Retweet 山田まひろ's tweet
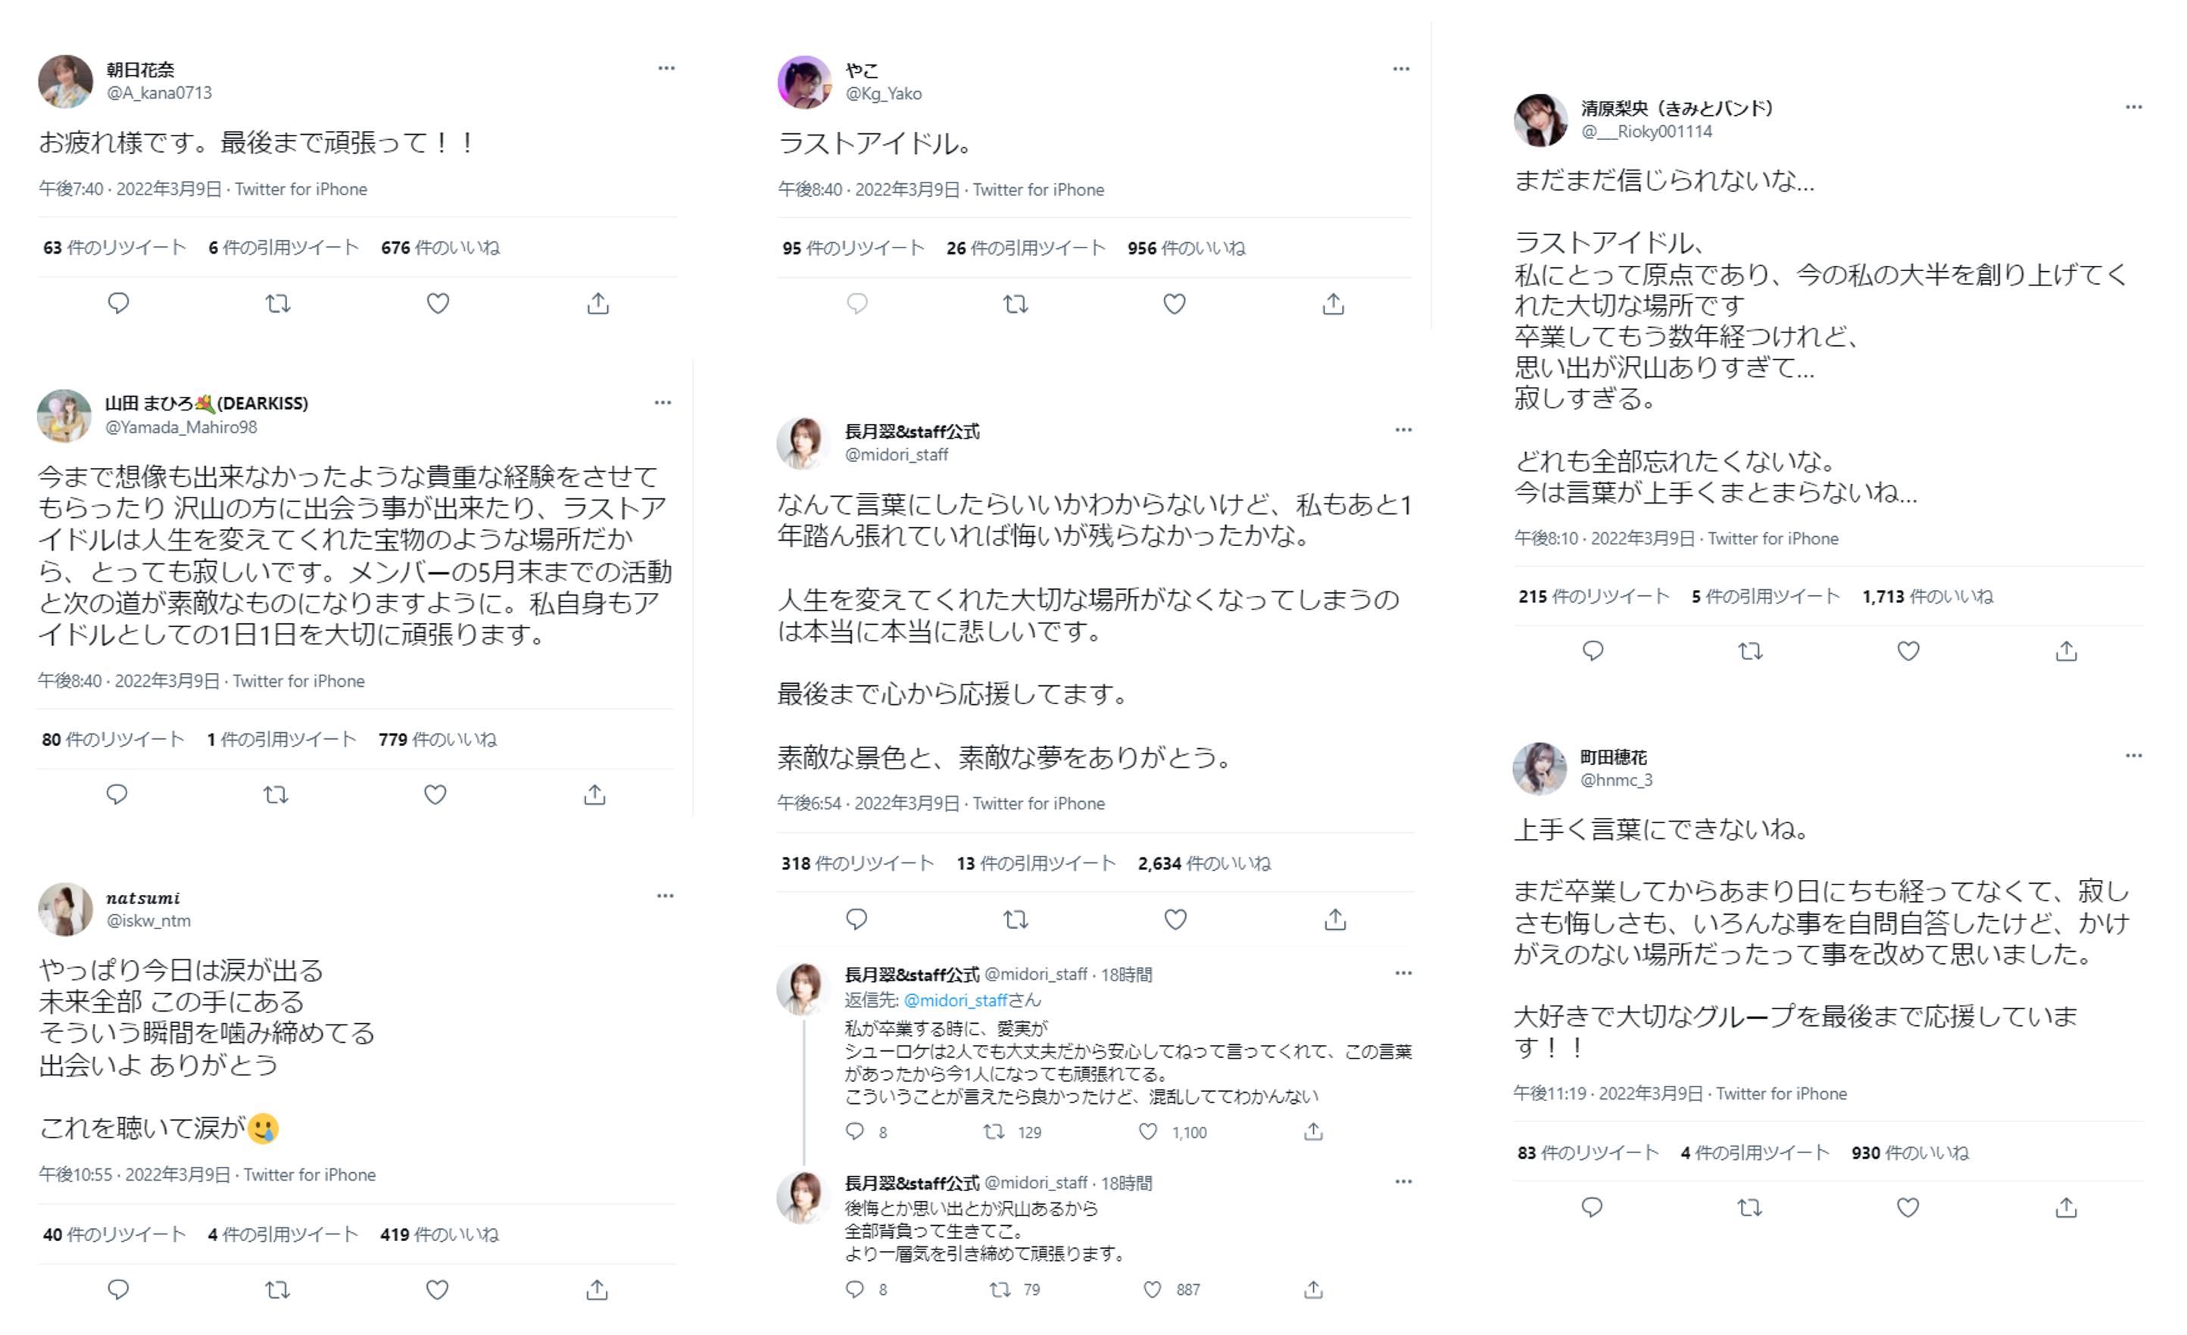The image size is (2187, 1335). tap(276, 794)
